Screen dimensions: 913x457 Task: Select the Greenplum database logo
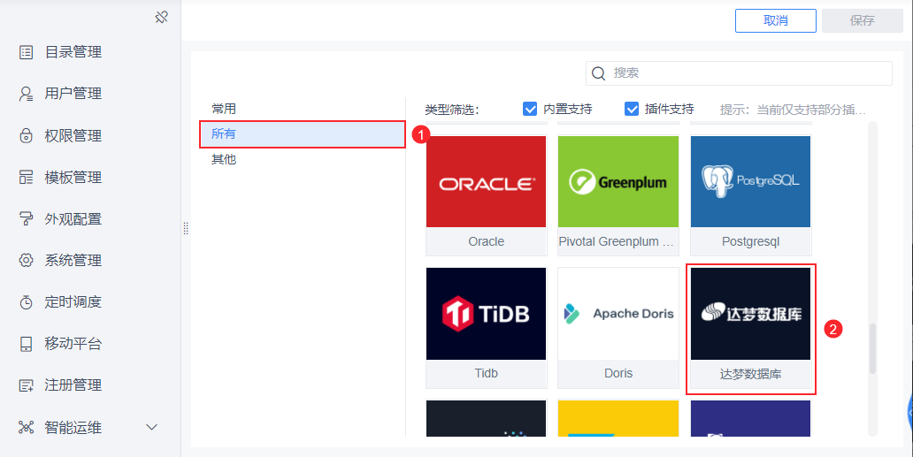pyautogui.click(x=618, y=181)
